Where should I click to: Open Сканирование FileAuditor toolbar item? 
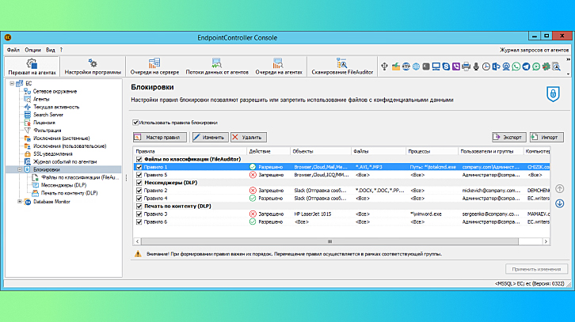pyautogui.click(x=342, y=66)
